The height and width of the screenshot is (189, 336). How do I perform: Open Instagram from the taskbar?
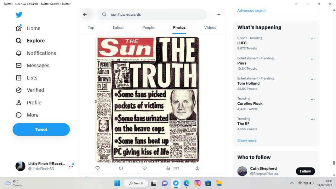pos(197,183)
